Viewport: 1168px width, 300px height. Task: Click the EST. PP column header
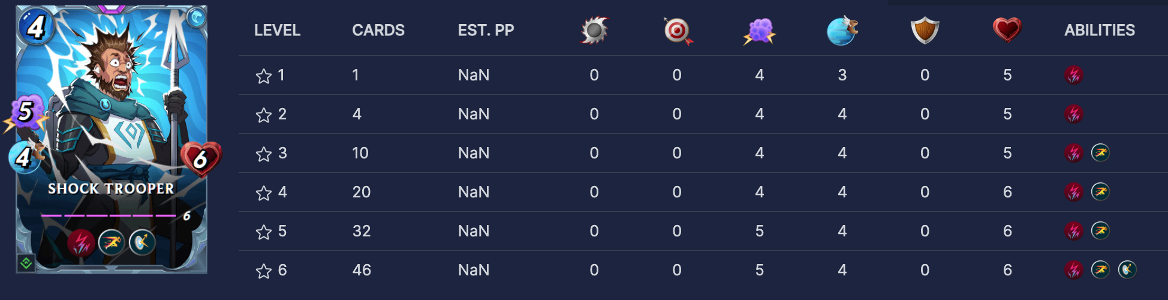pyautogui.click(x=486, y=30)
